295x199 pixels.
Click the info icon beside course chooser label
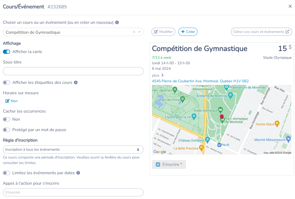click(x=117, y=22)
